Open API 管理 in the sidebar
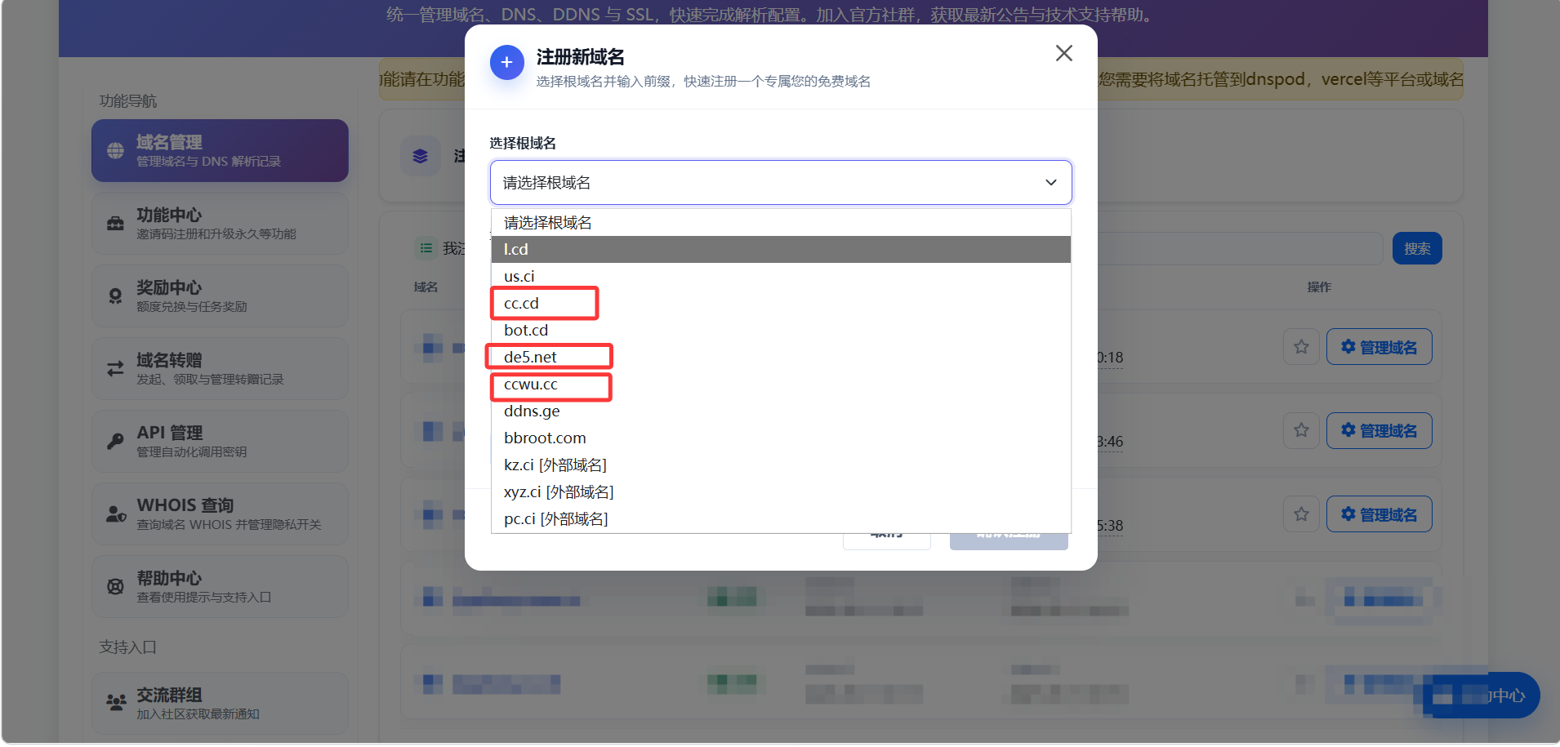The height and width of the screenshot is (747, 1560). (220, 441)
